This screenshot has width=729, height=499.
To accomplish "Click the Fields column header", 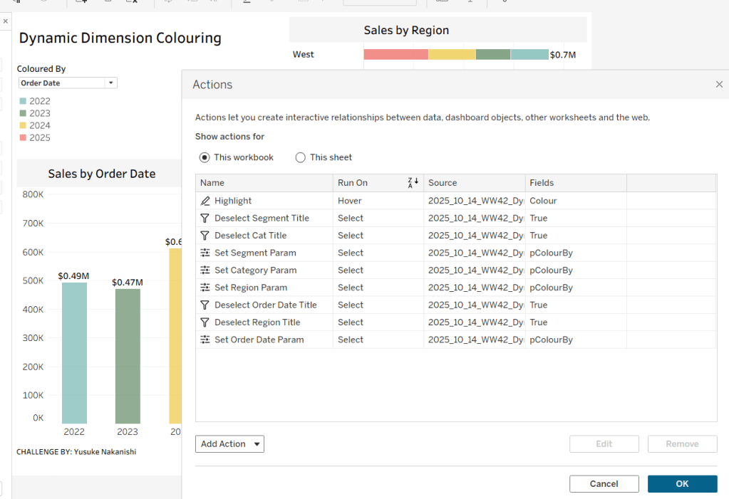I will [x=542, y=183].
